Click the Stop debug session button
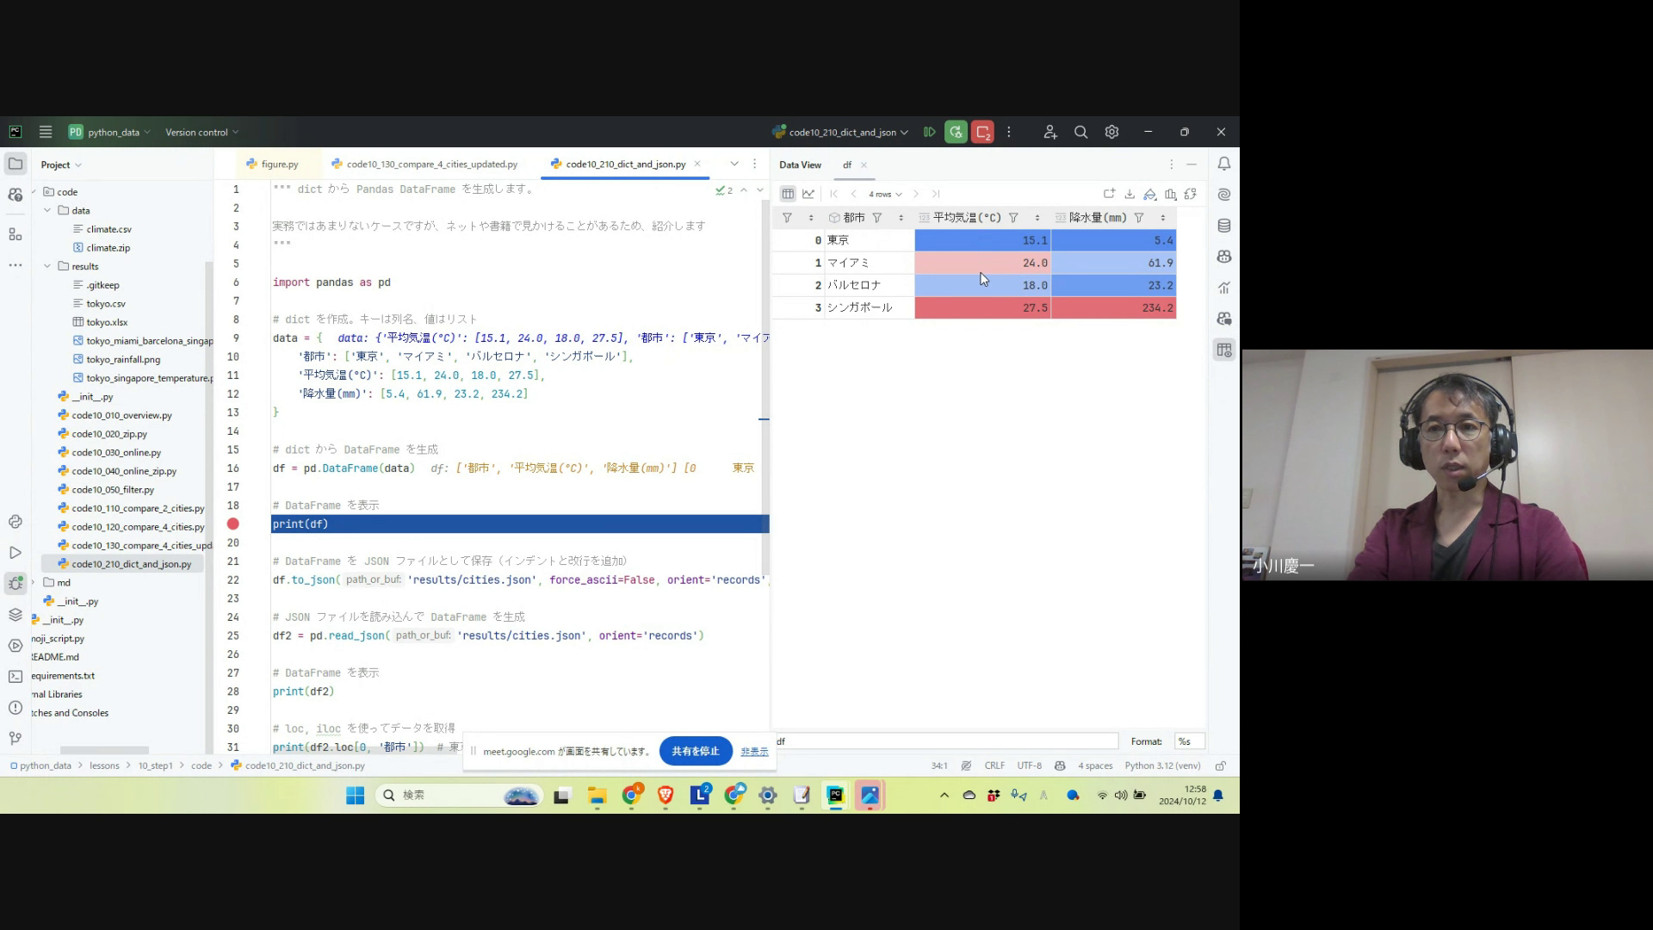 (982, 132)
